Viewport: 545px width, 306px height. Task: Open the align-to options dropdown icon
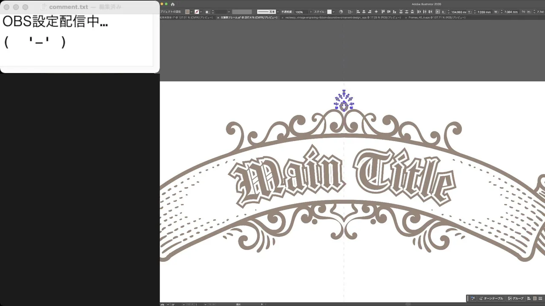(350, 12)
